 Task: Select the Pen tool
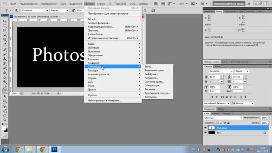tap(5, 87)
